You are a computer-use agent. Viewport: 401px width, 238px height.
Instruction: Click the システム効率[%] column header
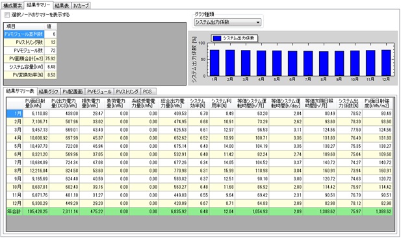(198, 104)
